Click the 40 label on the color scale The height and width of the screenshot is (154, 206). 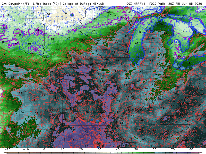118,149
